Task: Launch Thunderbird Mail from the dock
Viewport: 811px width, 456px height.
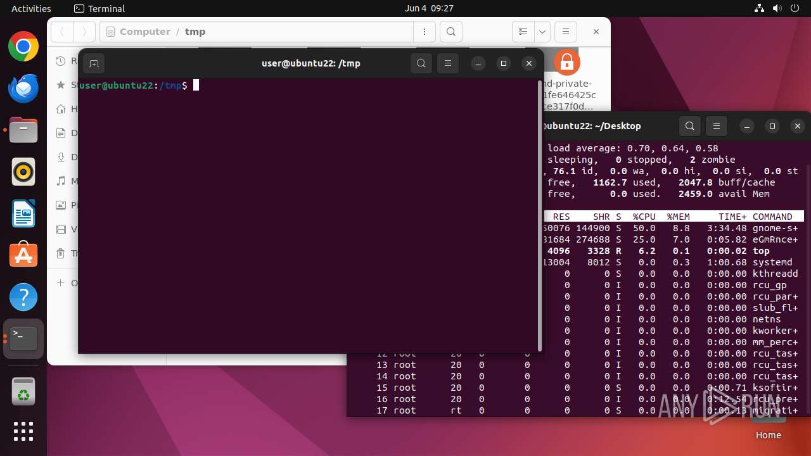Action: pyautogui.click(x=23, y=89)
